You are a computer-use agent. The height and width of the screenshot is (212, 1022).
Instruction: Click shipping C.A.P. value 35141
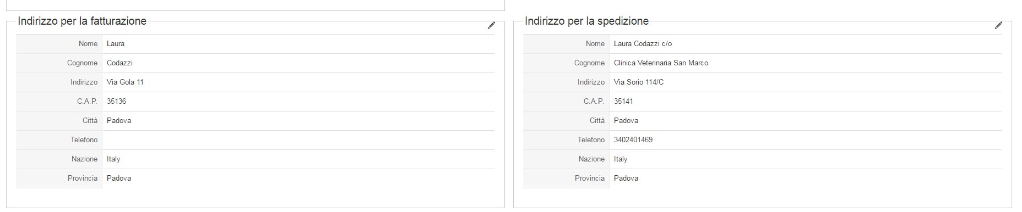click(623, 102)
